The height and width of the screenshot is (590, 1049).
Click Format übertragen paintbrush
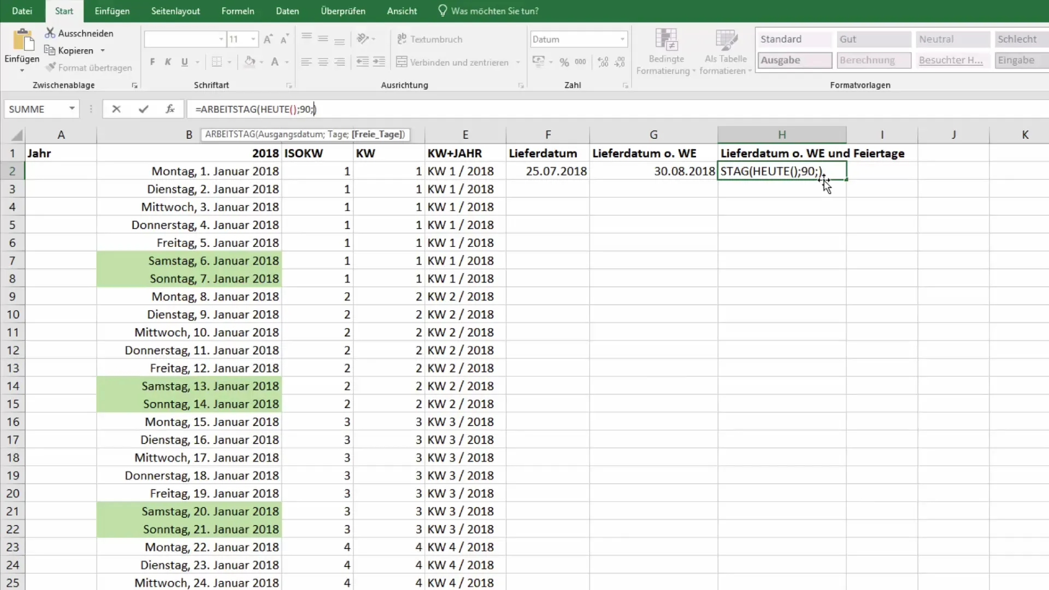(51, 67)
